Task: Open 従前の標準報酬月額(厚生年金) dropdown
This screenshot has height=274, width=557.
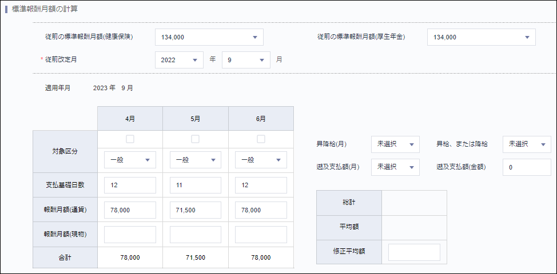Action: point(481,37)
